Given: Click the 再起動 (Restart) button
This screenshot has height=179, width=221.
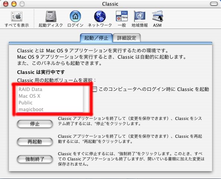Looking at the screenshot, I should [35, 141].
